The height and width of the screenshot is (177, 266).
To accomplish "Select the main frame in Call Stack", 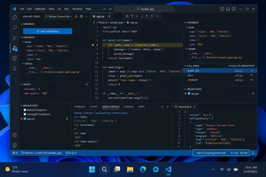I will (220, 76).
